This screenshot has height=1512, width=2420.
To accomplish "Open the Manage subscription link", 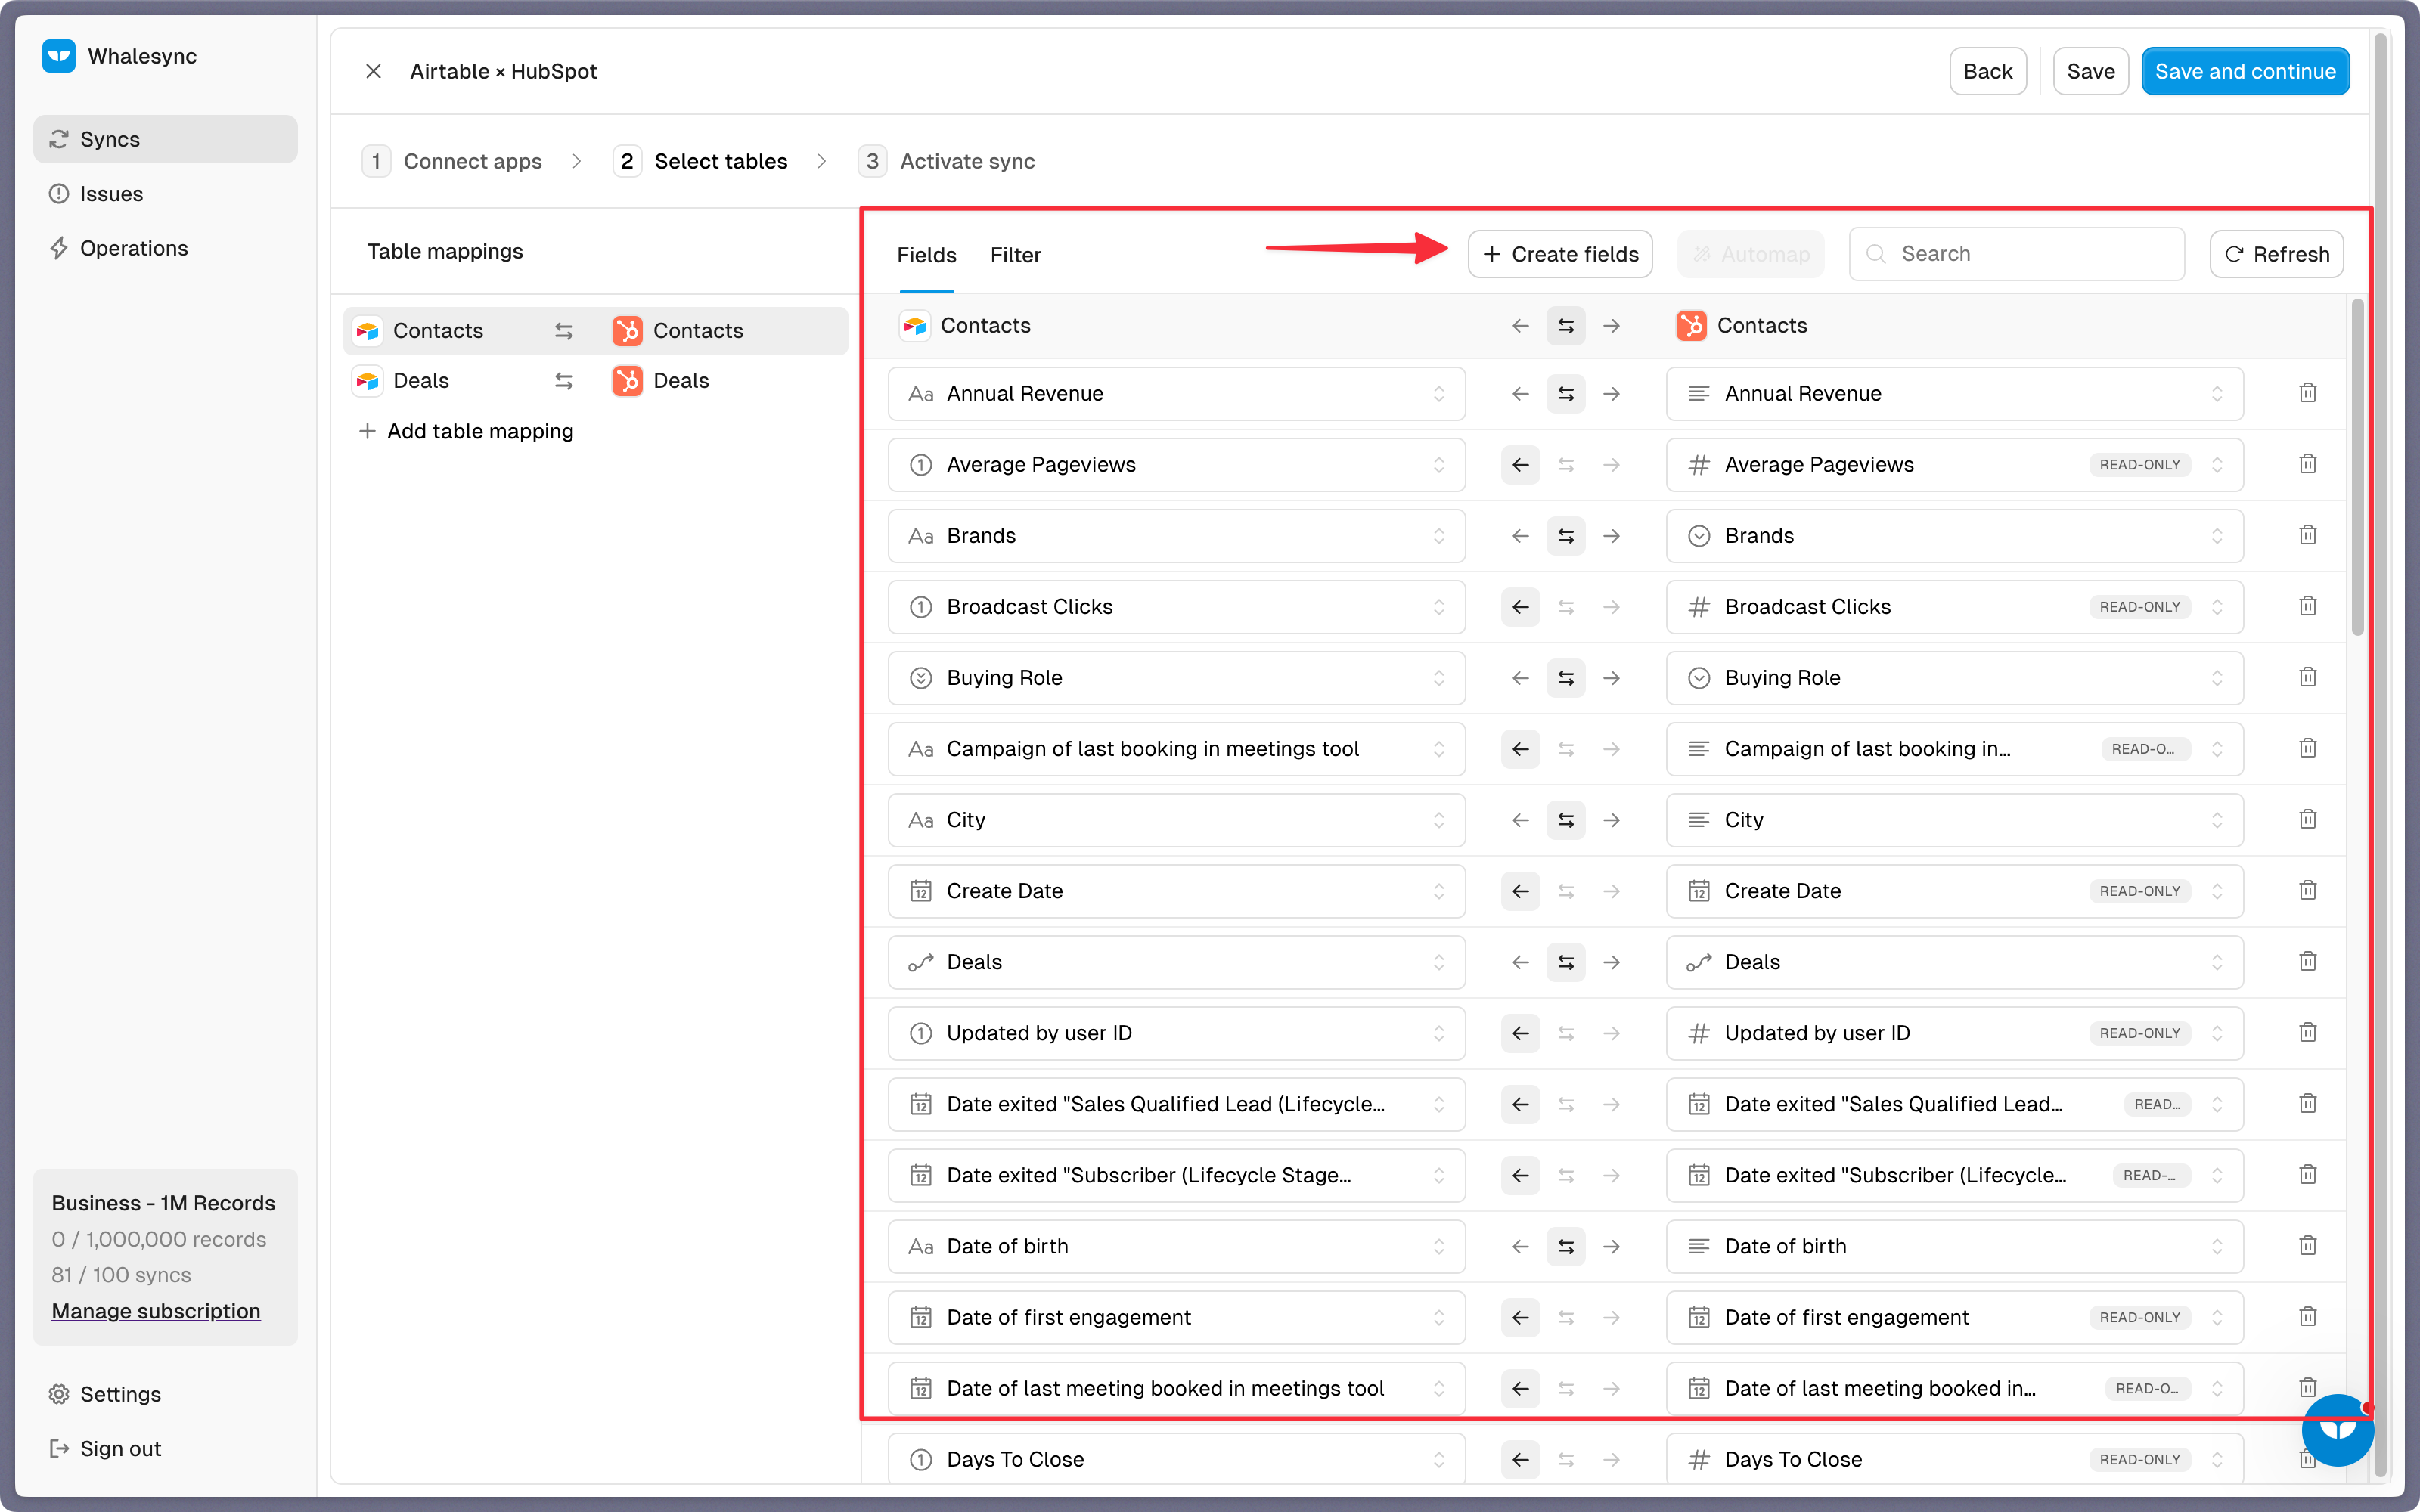I will coord(156,1311).
